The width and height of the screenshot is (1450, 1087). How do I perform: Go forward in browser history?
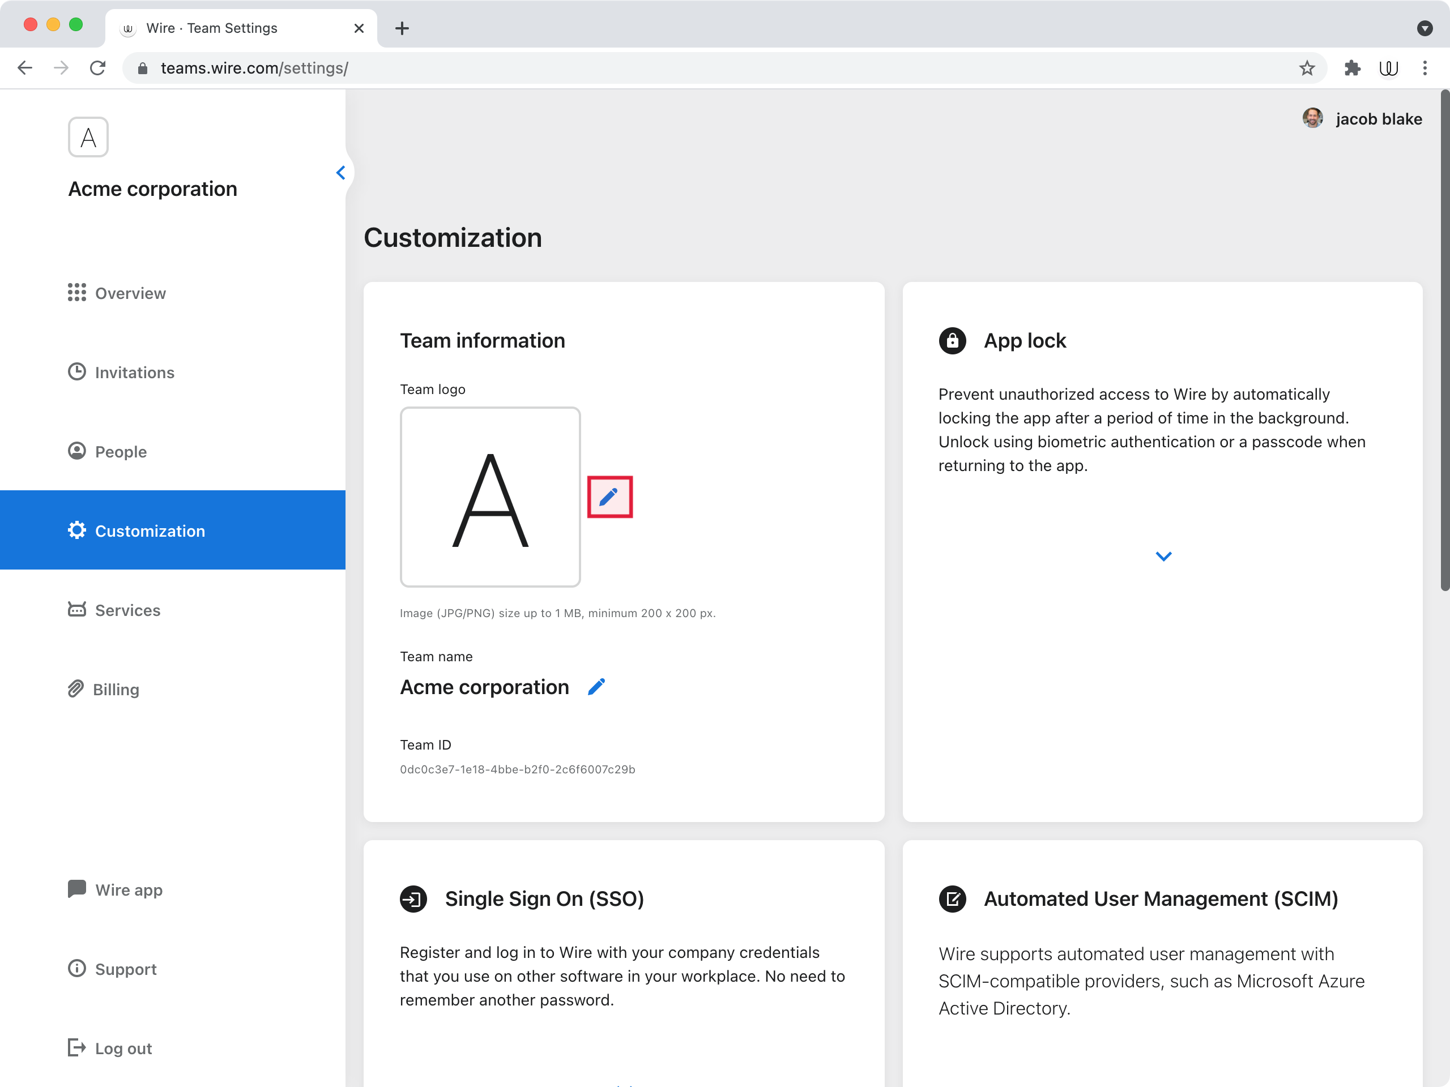pyautogui.click(x=61, y=68)
